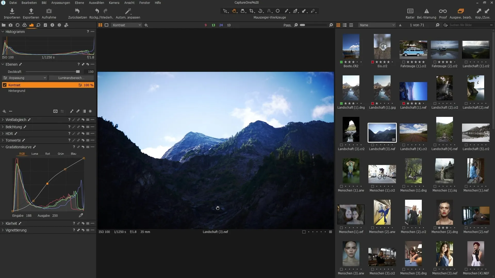Select the crop cursor tool
This screenshot has height=278, width=495.
252,11
